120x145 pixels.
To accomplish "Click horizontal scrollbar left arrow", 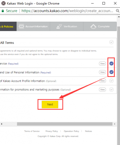I will pyautogui.click(x=1, y=124).
